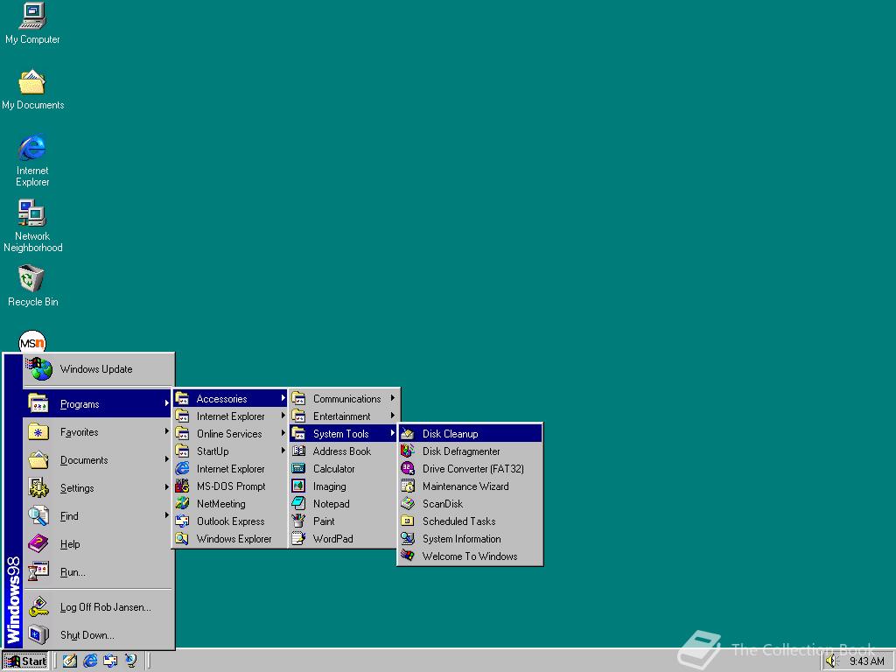
Task: Expand the Entertainment submenu
Action: pyautogui.click(x=343, y=416)
